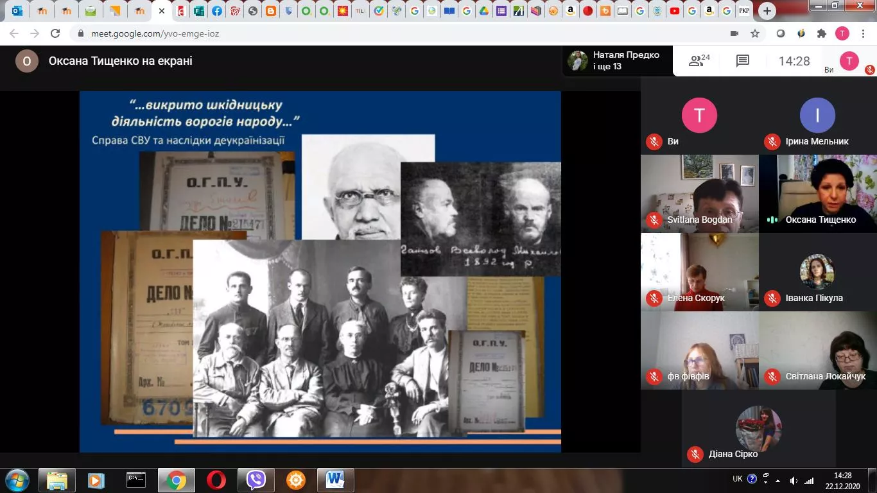Open the participants list with 24 people
This screenshot has height=493, width=877.
[x=699, y=61]
